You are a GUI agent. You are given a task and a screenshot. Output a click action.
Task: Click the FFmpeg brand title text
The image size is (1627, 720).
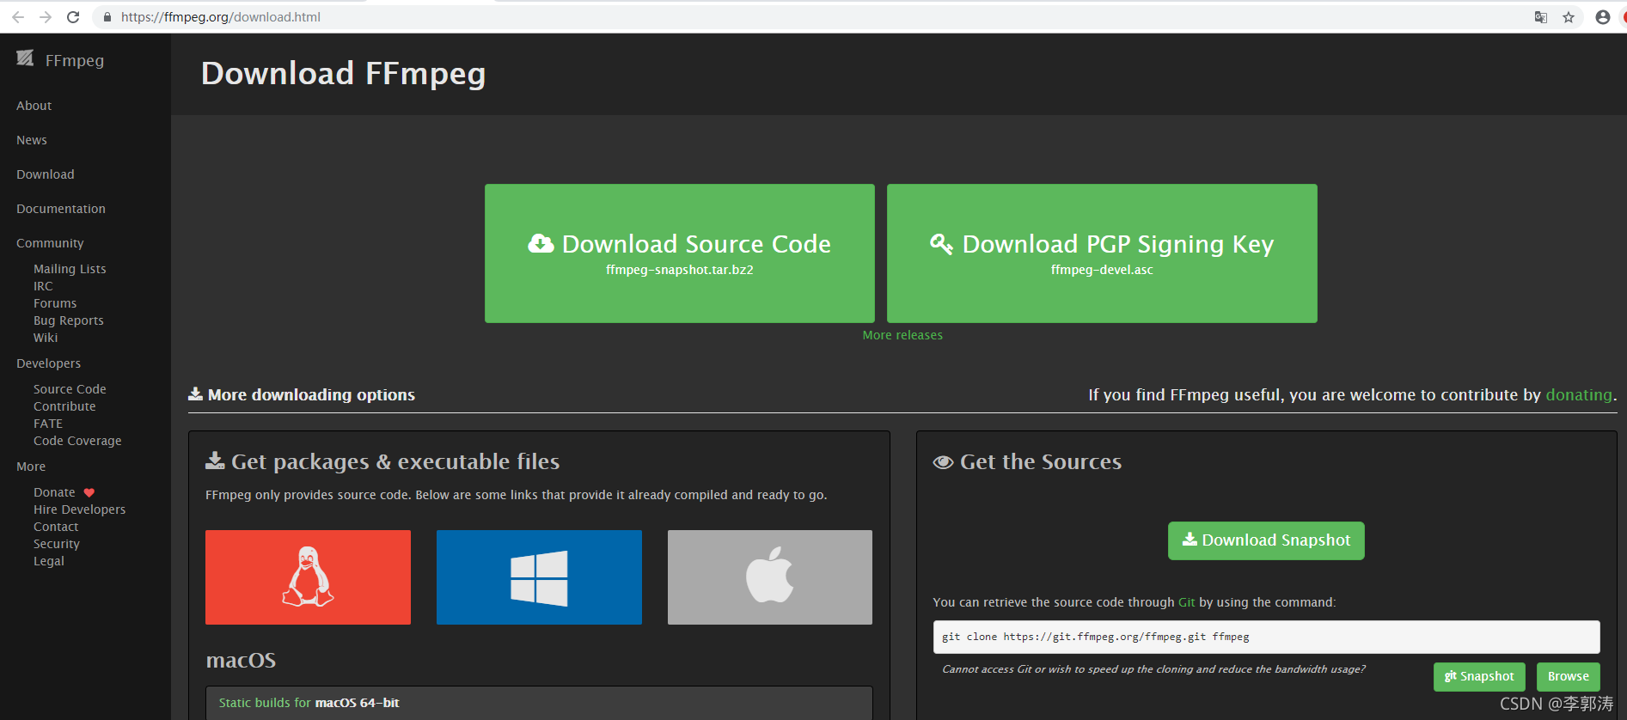[75, 60]
